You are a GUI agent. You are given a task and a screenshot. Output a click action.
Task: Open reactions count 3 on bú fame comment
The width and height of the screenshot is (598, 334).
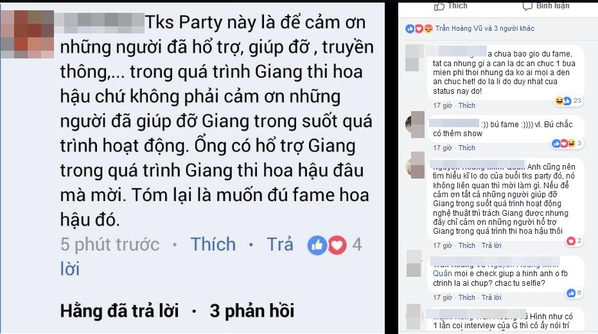(x=567, y=143)
